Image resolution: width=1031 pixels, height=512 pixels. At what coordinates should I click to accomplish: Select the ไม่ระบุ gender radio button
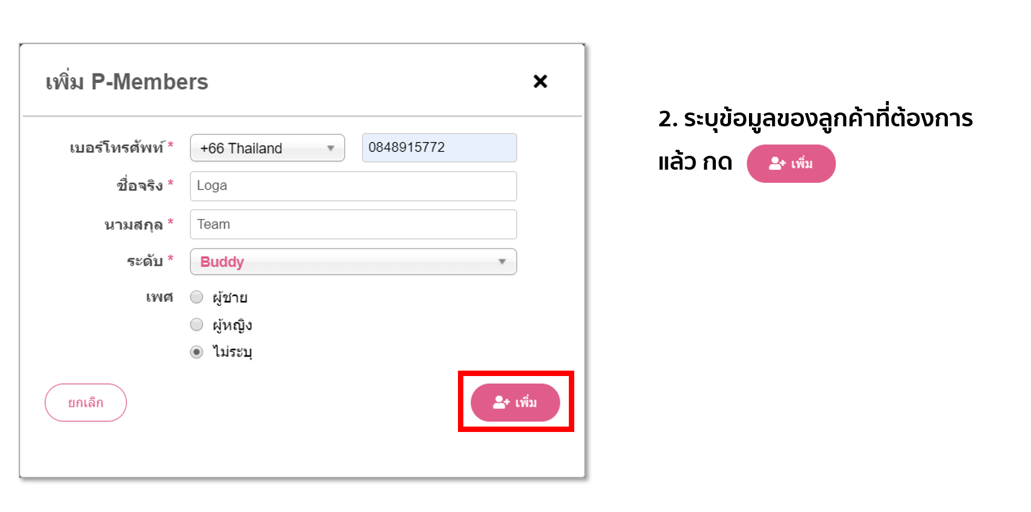point(196,352)
